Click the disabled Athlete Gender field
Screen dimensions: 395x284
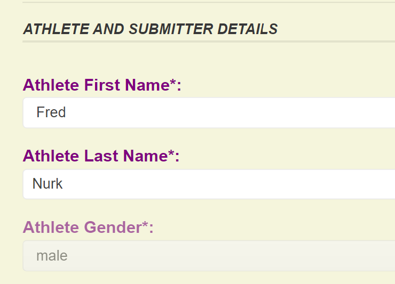tap(208, 256)
